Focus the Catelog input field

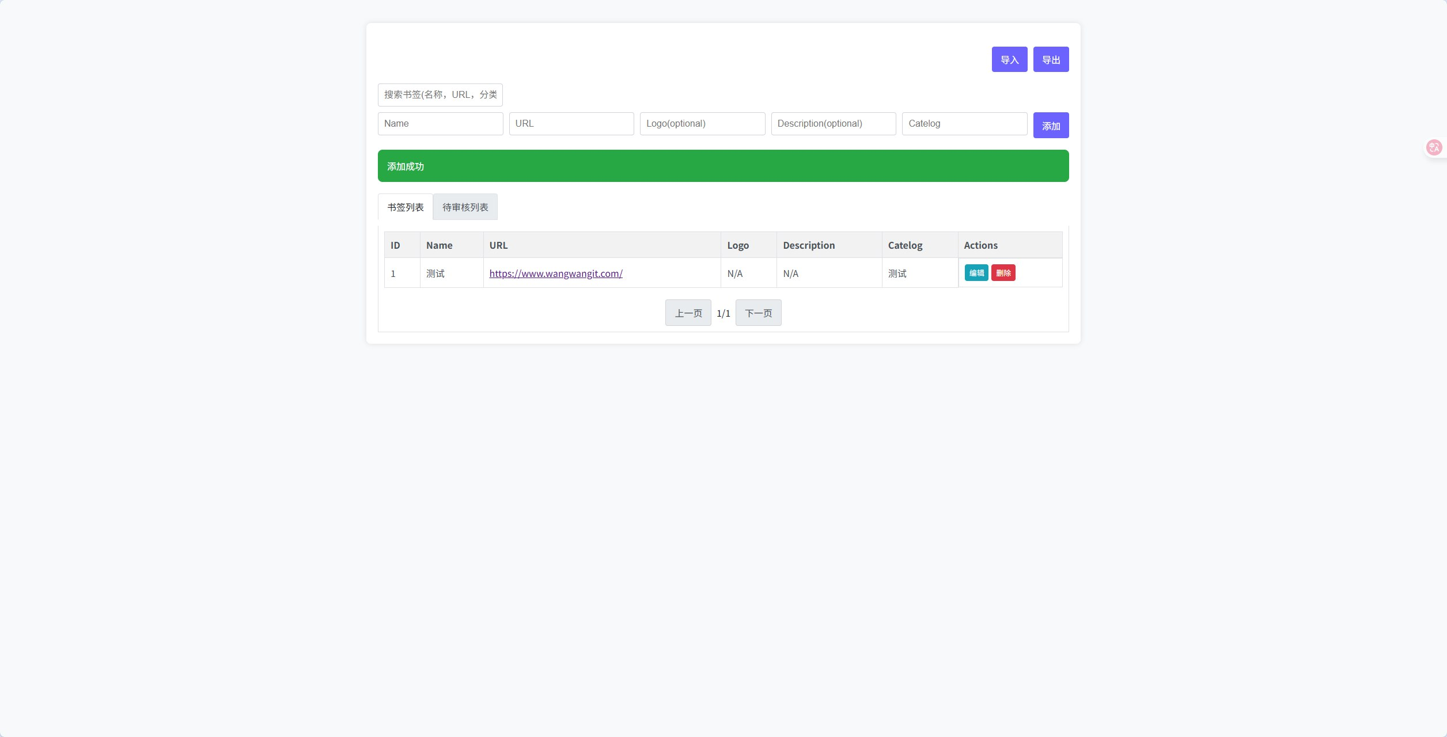pos(964,124)
